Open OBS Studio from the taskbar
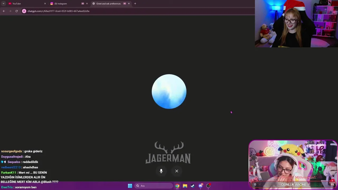 pyautogui.click(x=208, y=186)
